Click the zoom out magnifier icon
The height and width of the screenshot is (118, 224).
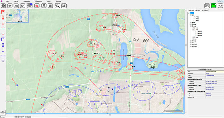click(64, 6)
